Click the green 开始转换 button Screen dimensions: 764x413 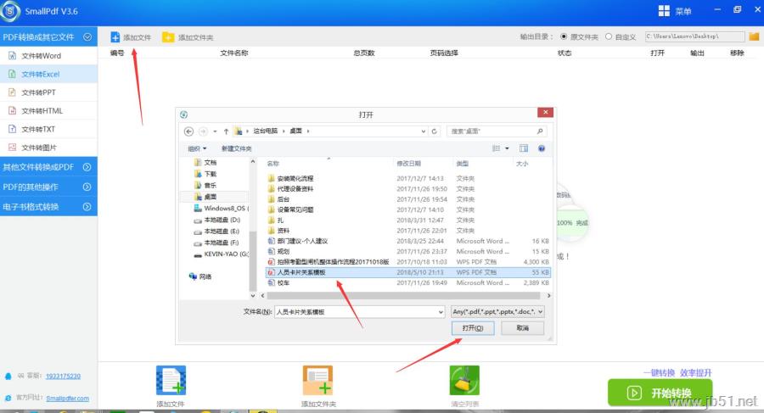click(660, 393)
